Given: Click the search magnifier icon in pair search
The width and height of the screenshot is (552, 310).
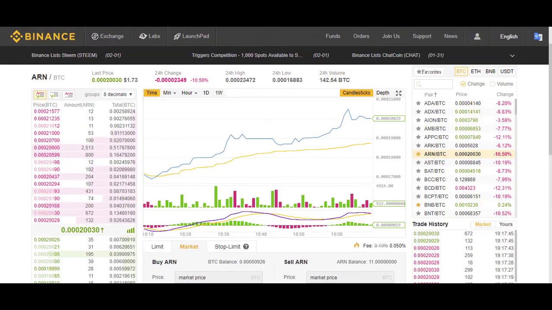Looking at the screenshot, I should [x=419, y=84].
